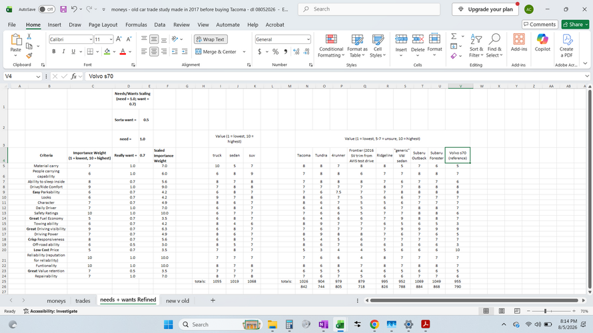This screenshot has height=333, width=593.
Task: Open the Add-ins button
Action: pos(519,43)
